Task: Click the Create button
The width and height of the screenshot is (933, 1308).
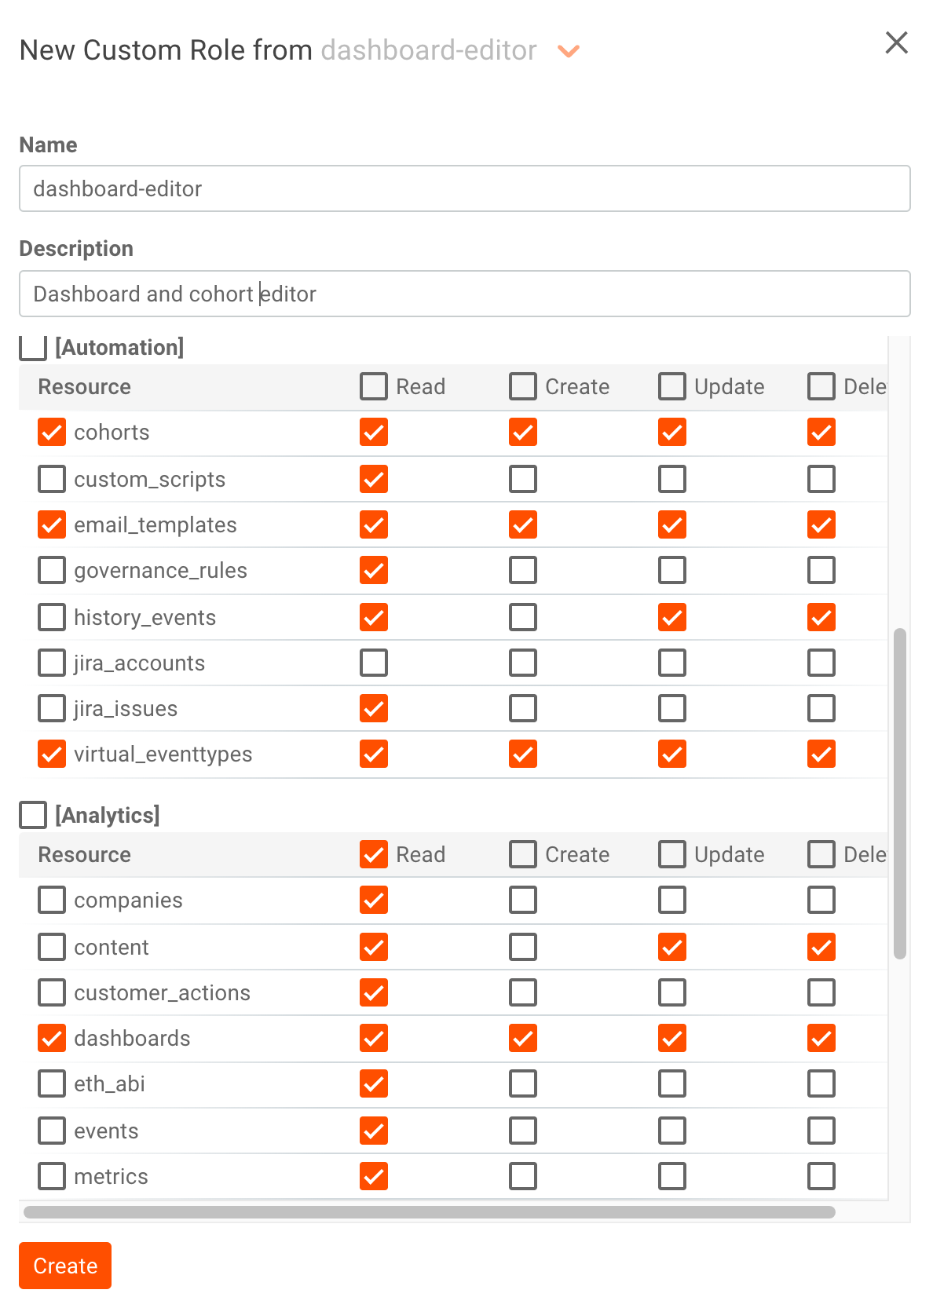Action: 64,1266
